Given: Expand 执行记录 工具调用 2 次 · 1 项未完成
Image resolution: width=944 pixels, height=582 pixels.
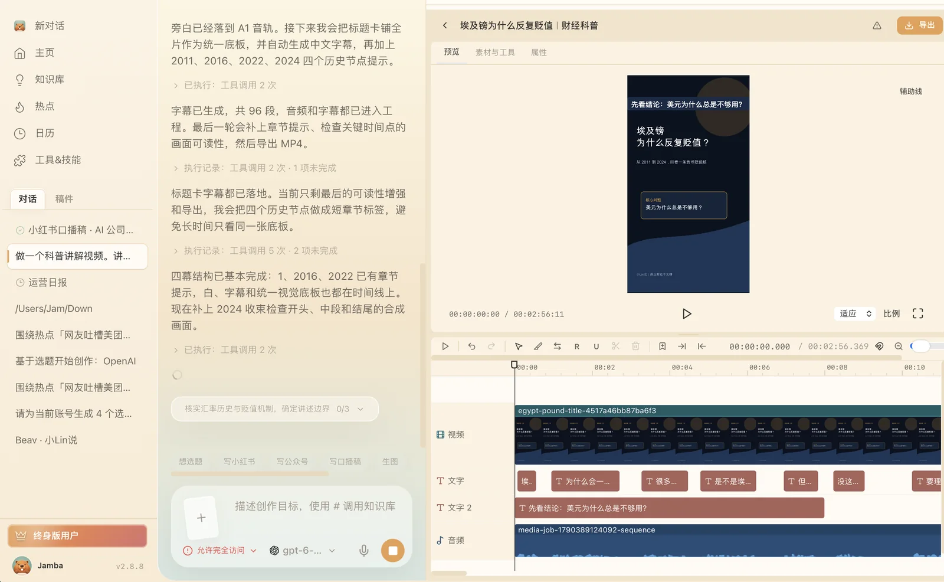Looking at the screenshot, I should (x=255, y=168).
